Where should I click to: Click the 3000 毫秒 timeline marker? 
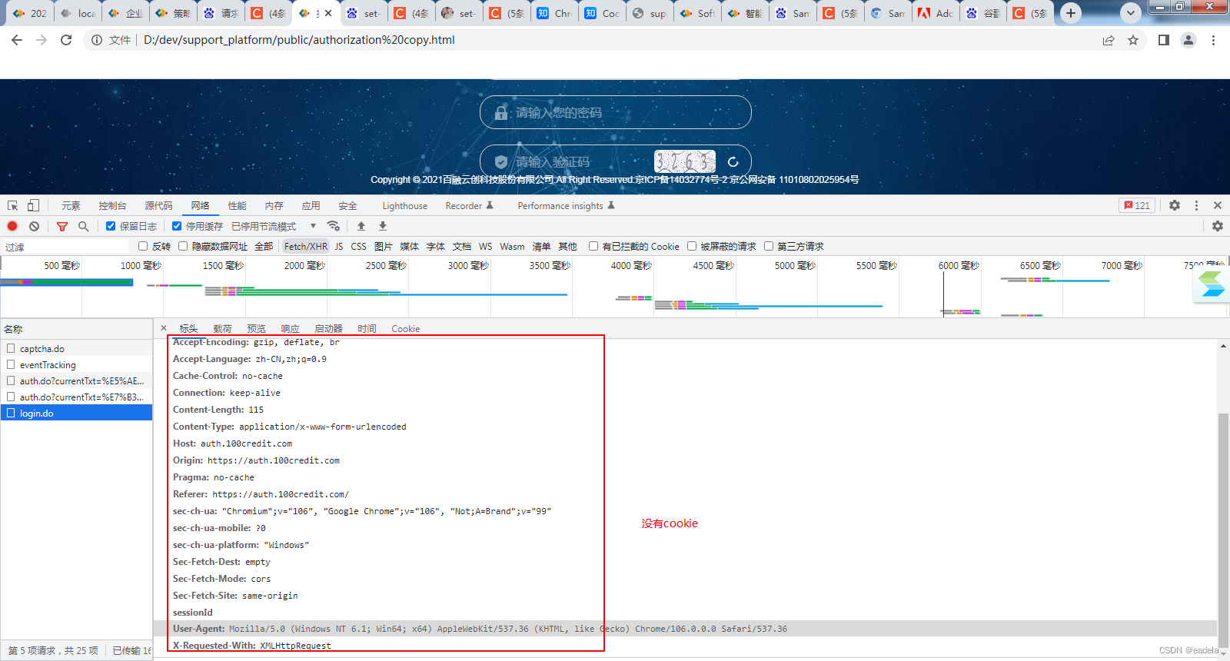468,265
